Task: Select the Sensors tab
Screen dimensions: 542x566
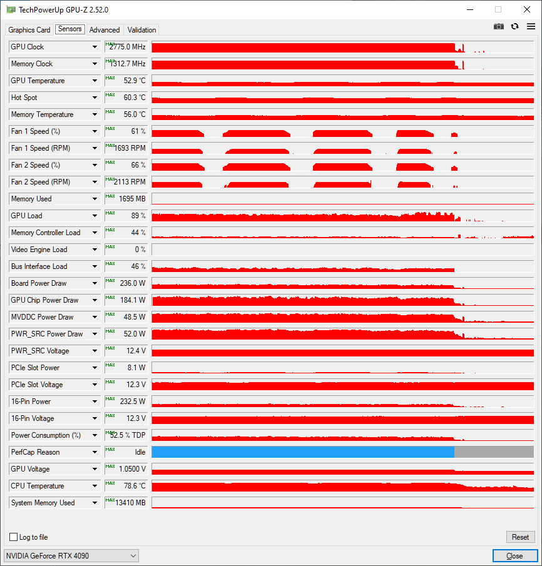Action: pyautogui.click(x=69, y=29)
